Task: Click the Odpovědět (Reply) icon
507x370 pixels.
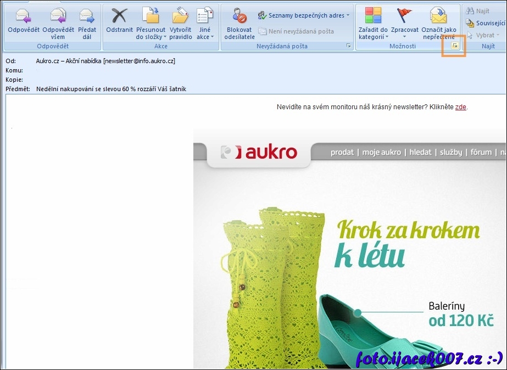Action: click(x=24, y=15)
